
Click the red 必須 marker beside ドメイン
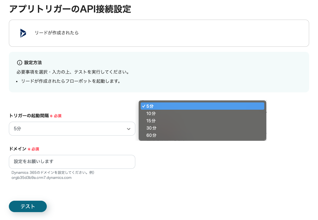[35, 149]
